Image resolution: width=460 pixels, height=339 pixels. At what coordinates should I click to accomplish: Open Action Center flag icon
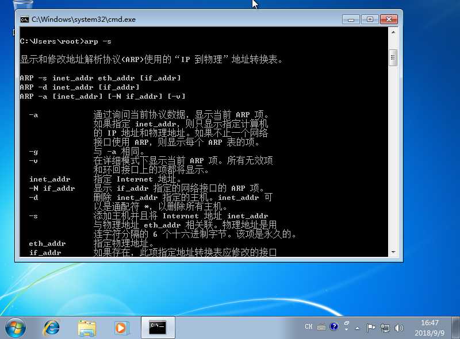coord(370,328)
